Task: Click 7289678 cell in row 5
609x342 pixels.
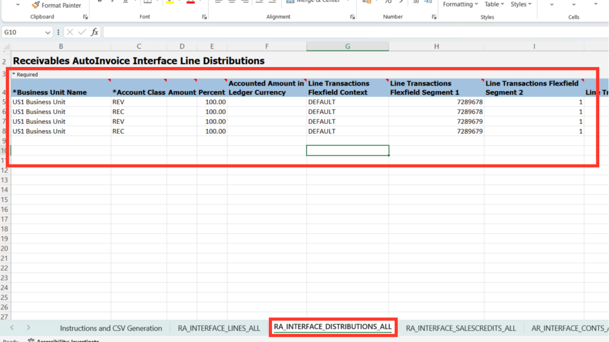Action: (x=436, y=102)
